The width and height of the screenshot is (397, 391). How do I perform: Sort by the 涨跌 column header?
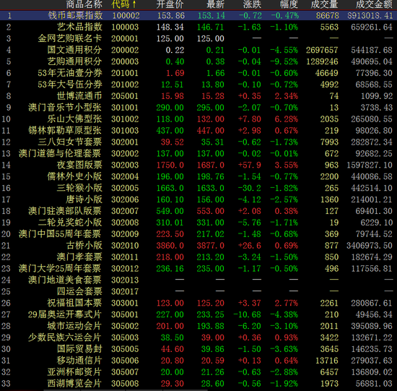252,4
